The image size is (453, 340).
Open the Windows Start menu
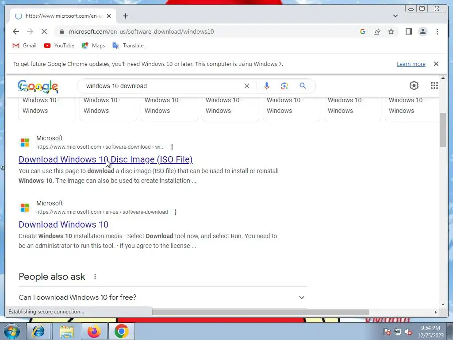point(12,331)
